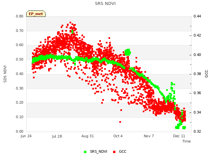
Task: Click the SDS NDVI left axis title
Action: (5, 74)
